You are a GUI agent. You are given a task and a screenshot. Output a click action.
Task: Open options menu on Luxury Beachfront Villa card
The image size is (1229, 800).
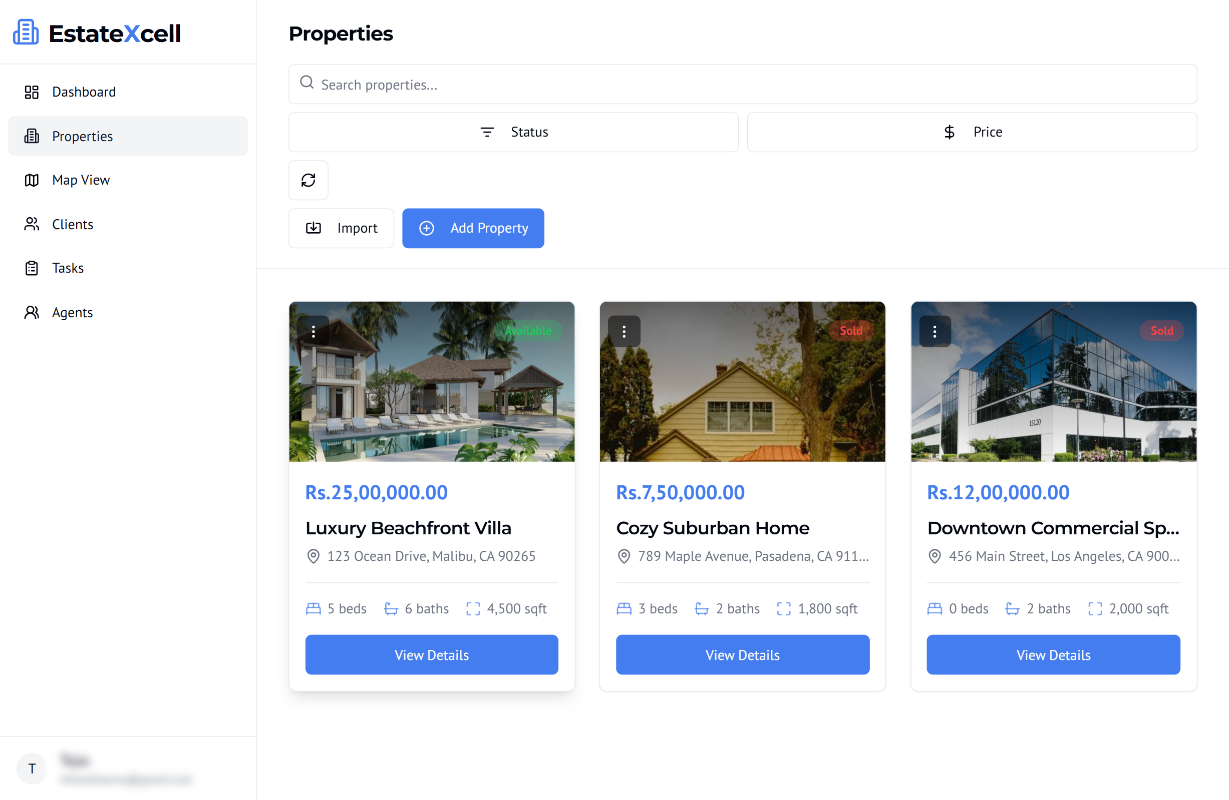click(313, 331)
